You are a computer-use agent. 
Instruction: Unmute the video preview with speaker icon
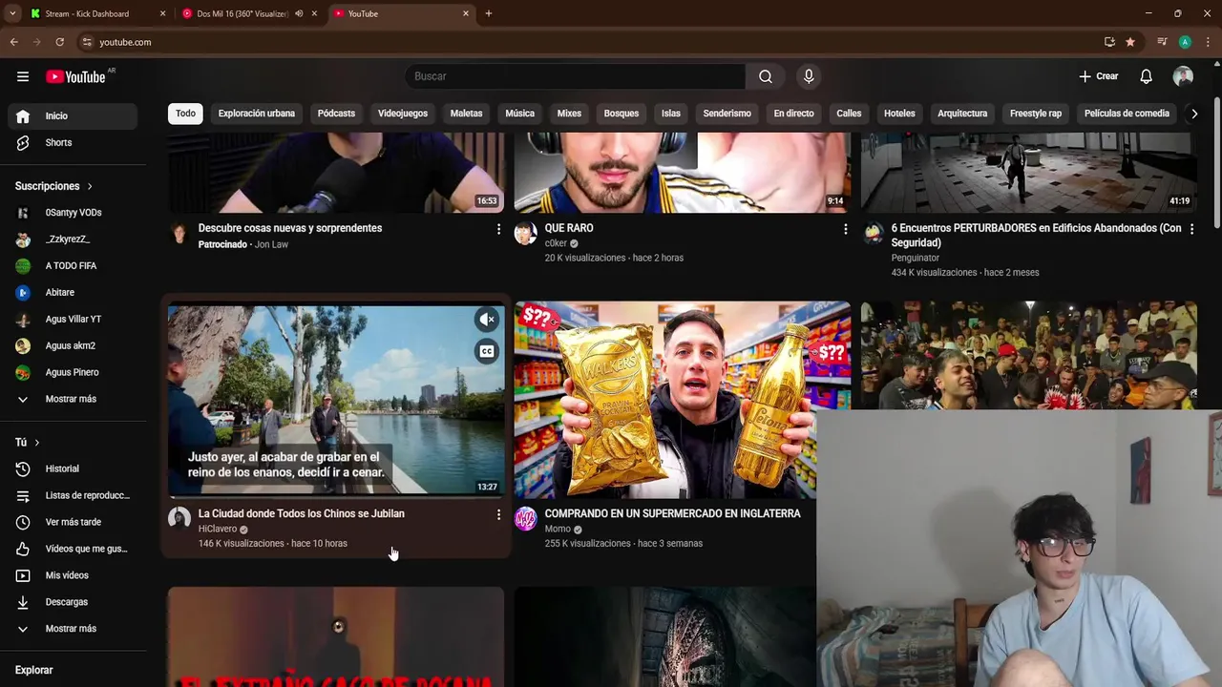click(487, 320)
